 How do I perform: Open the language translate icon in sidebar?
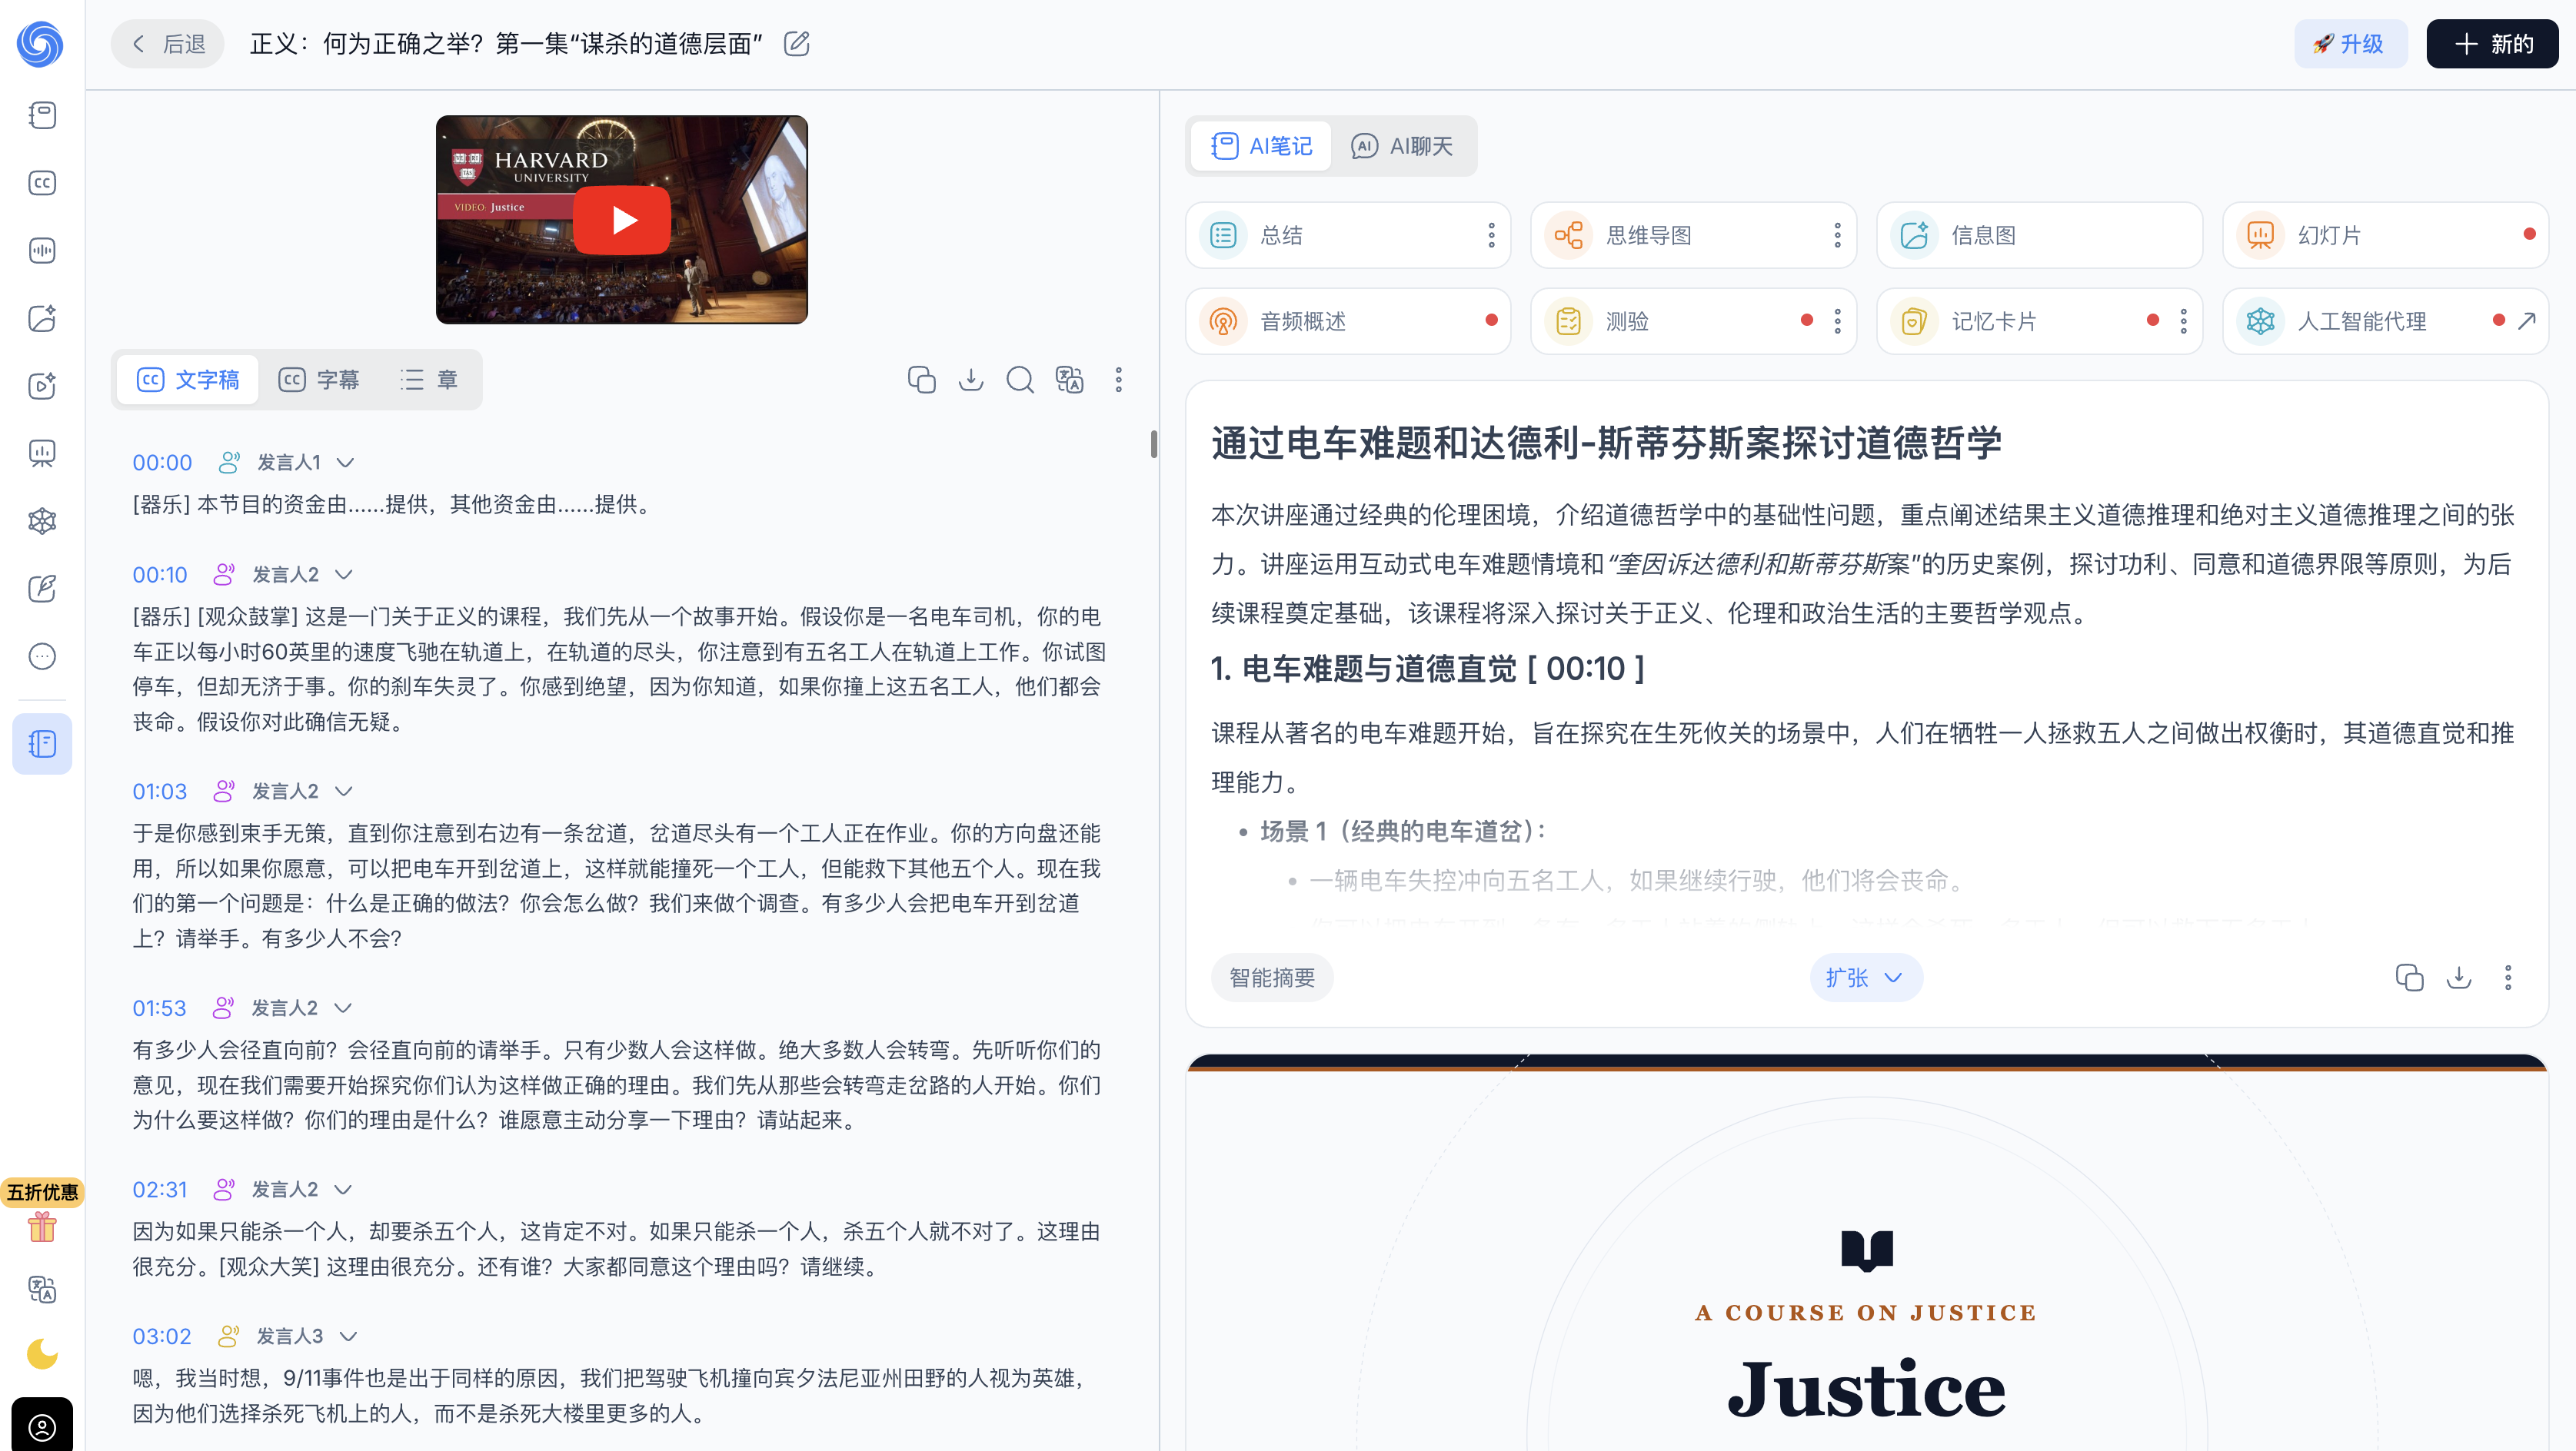click(x=42, y=1289)
